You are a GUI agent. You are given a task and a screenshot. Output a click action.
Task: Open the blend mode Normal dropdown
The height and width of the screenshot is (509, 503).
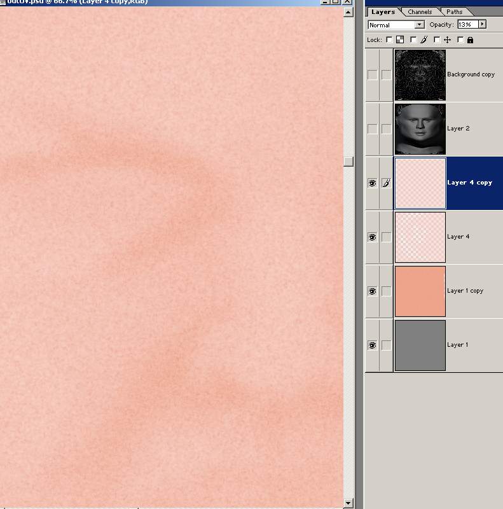[x=419, y=25]
